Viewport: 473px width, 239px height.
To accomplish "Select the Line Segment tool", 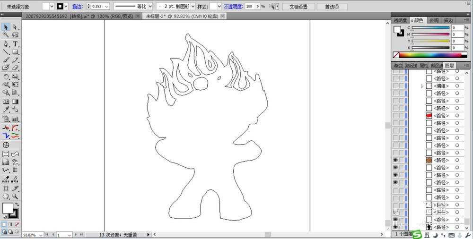I will click(6, 52).
